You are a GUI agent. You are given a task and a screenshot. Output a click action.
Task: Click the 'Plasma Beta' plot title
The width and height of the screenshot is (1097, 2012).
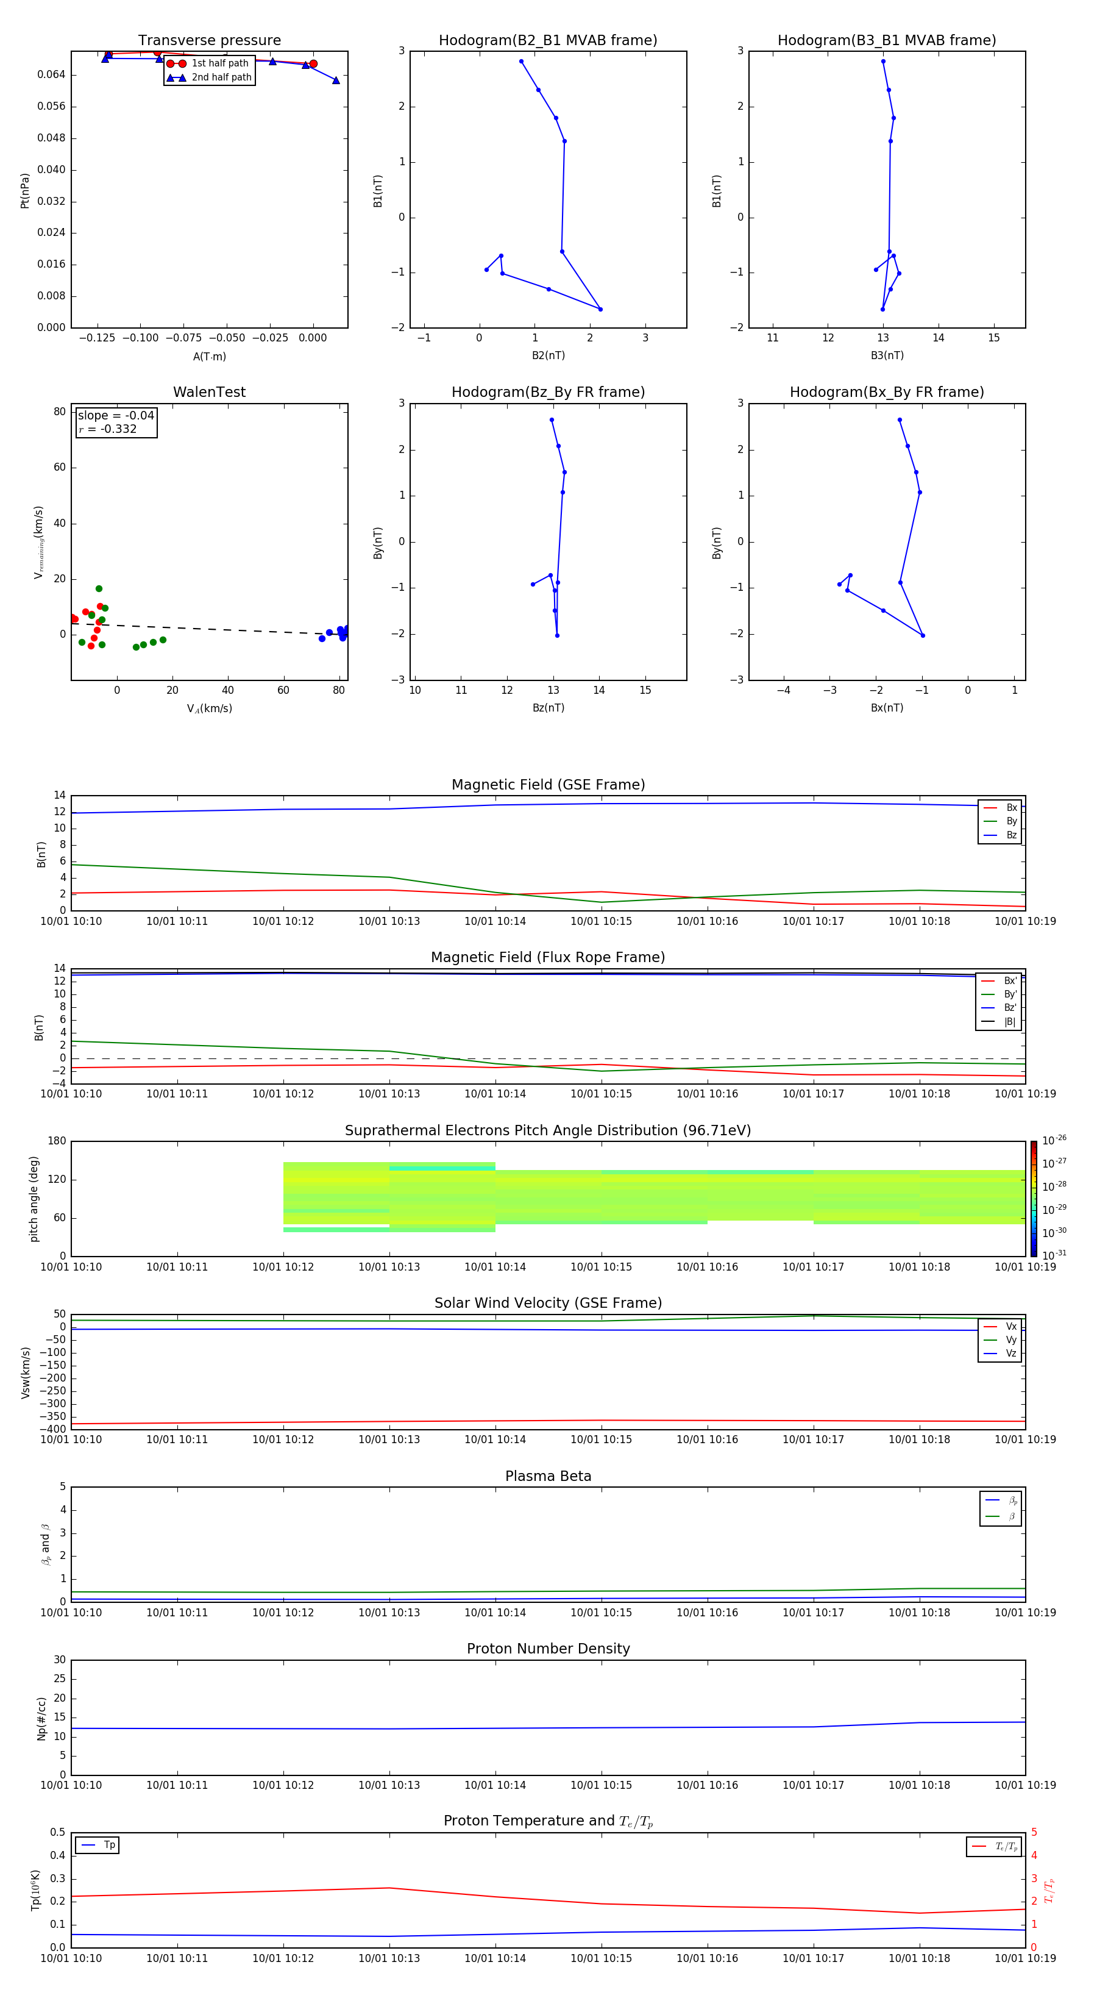[548, 1477]
